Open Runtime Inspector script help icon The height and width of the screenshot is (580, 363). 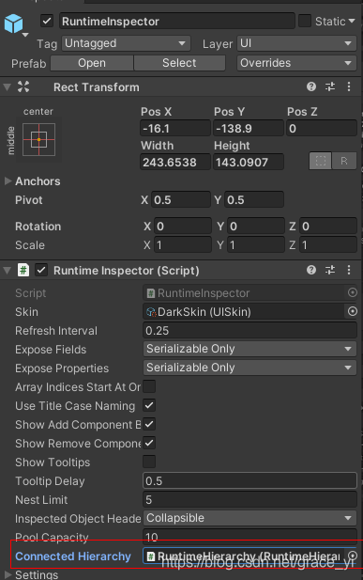[311, 270]
